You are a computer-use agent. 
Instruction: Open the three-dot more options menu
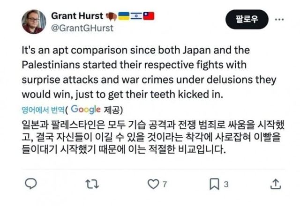(279, 20)
